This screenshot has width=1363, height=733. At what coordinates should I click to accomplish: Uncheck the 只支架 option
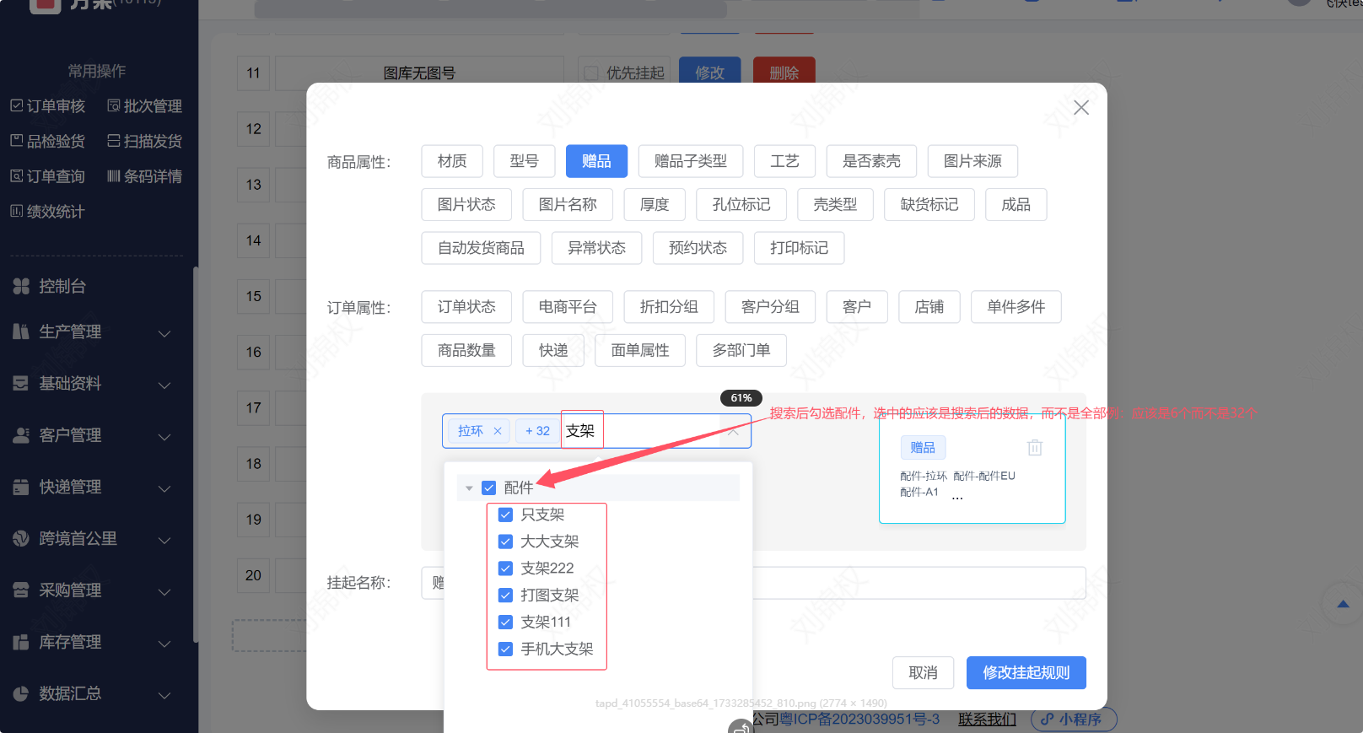tap(506, 515)
